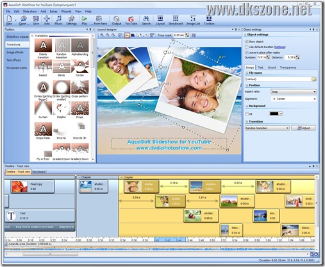Click the play 'from here' icon

click(99, 20)
